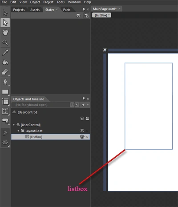Viewport: 178px width, 207px height.
Task: Select the Paint Bucket tool
Action: point(5,62)
